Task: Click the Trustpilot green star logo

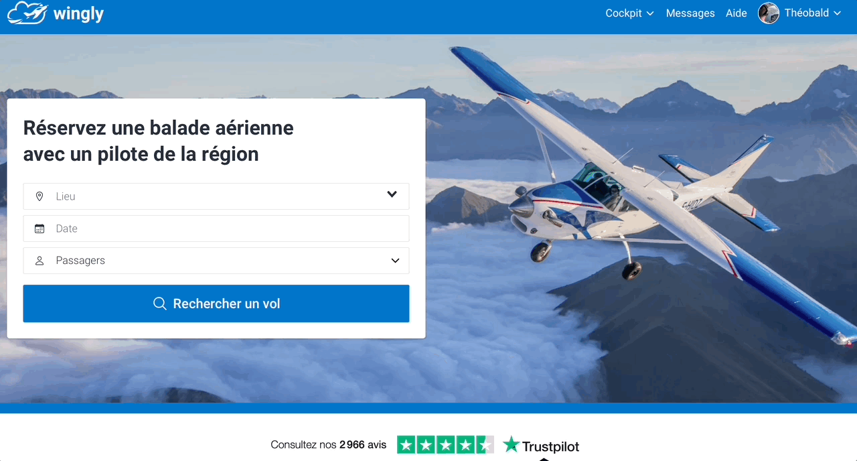Action: [x=512, y=444]
